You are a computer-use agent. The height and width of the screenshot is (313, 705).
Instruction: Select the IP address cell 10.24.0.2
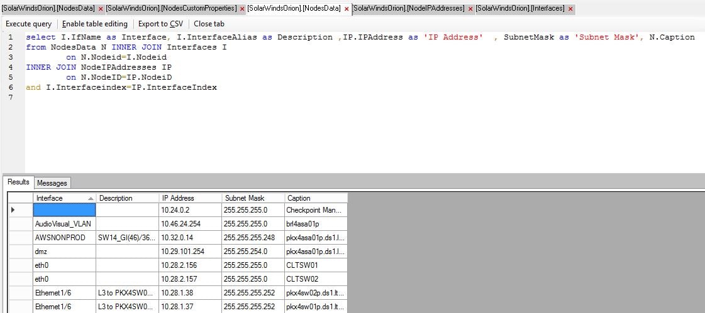(x=190, y=210)
